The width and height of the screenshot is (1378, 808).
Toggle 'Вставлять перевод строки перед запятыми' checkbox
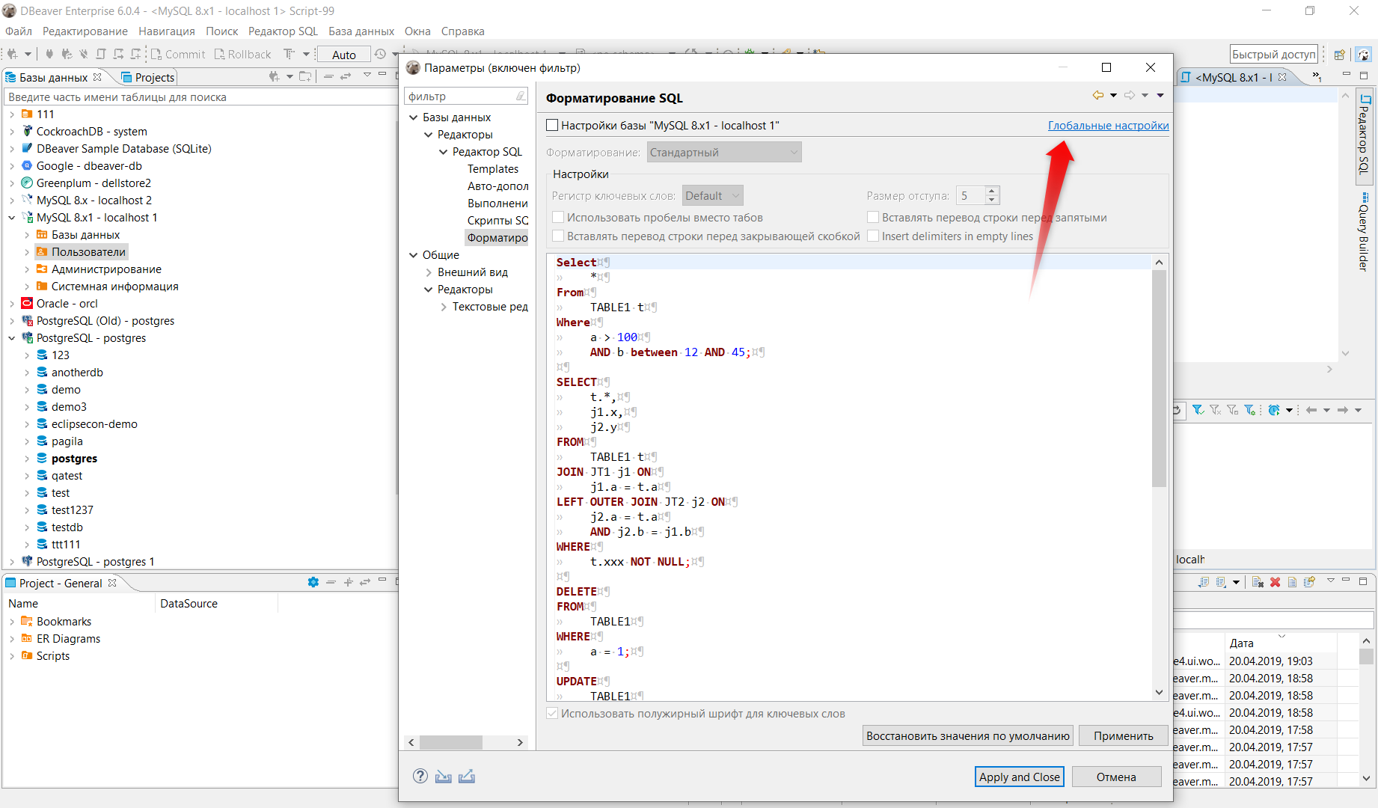coord(873,217)
